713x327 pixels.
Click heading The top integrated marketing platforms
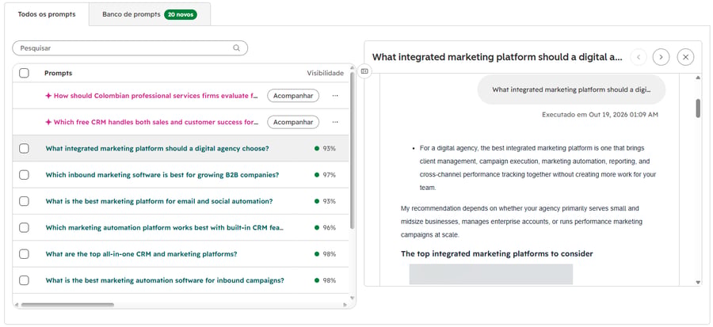[497, 254]
